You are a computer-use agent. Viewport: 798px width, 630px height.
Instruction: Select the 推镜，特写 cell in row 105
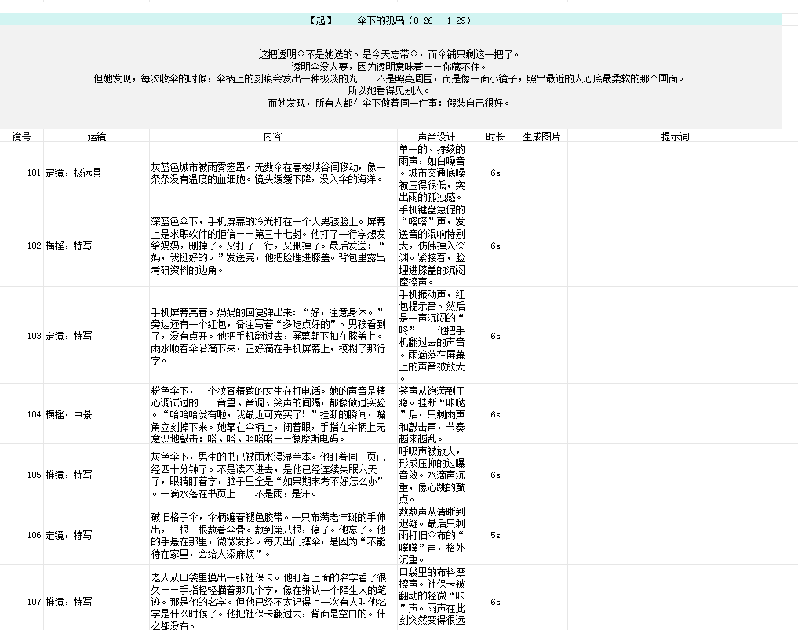(97, 475)
